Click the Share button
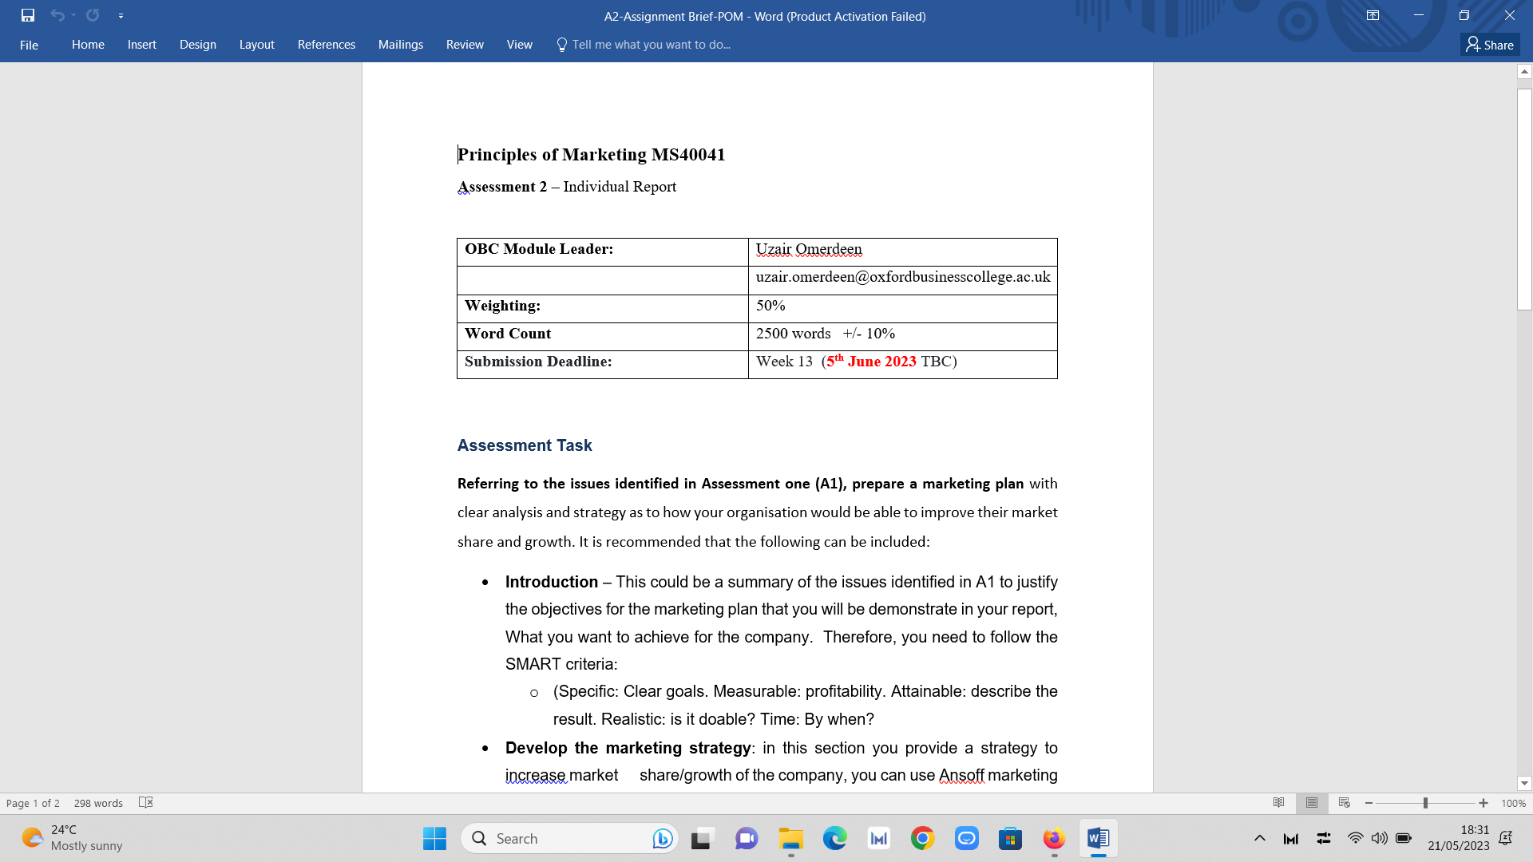The width and height of the screenshot is (1533, 862). (1491, 45)
